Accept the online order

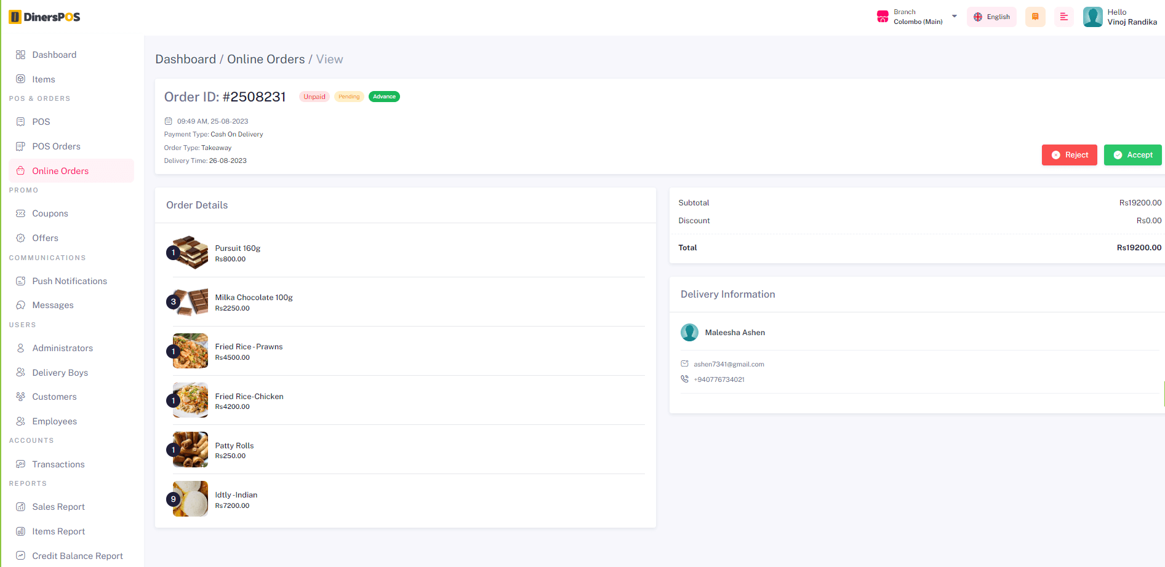tap(1132, 155)
